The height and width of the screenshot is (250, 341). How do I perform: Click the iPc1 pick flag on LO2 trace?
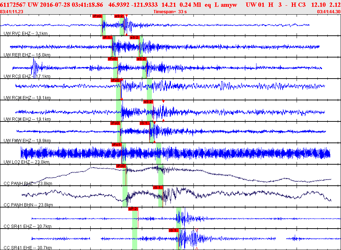point(117,144)
